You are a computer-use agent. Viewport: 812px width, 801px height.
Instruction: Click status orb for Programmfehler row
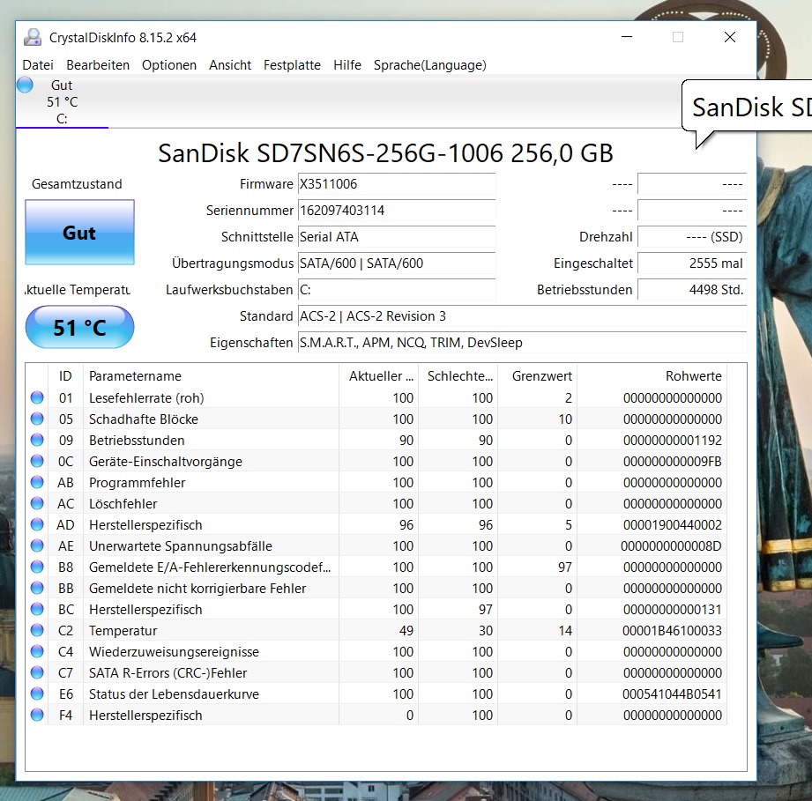click(37, 482)
